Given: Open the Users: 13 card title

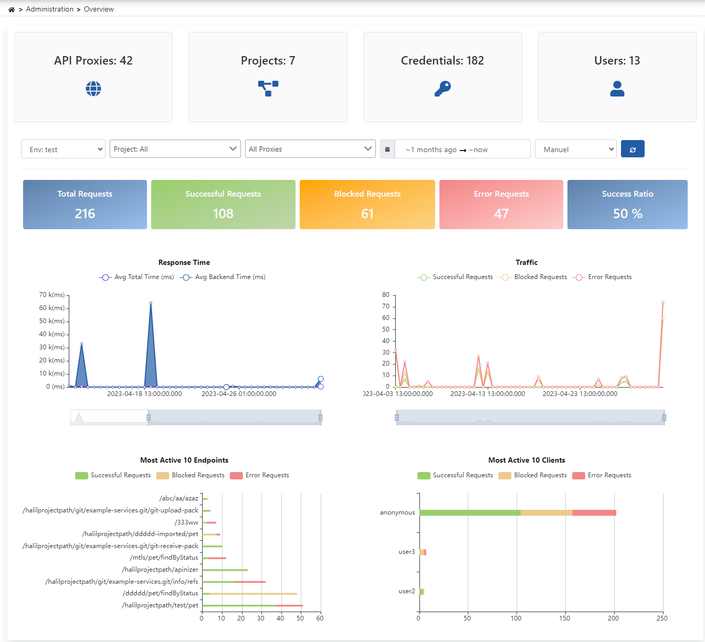Looking at the screenshot, I should 617,60.
